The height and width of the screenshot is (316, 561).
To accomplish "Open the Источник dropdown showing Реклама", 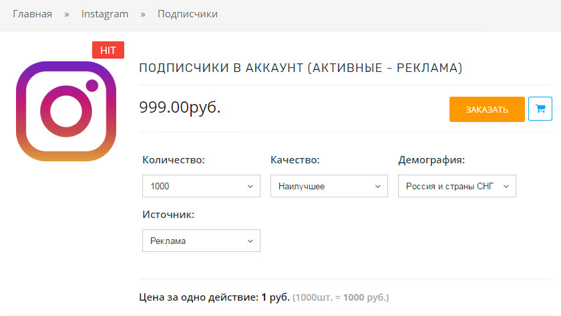I will coord(201,241).
